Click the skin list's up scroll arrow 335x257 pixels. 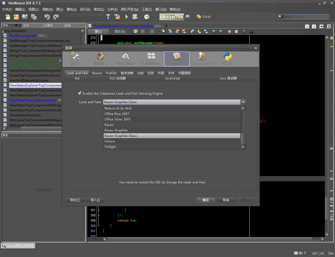coord(243,108)
